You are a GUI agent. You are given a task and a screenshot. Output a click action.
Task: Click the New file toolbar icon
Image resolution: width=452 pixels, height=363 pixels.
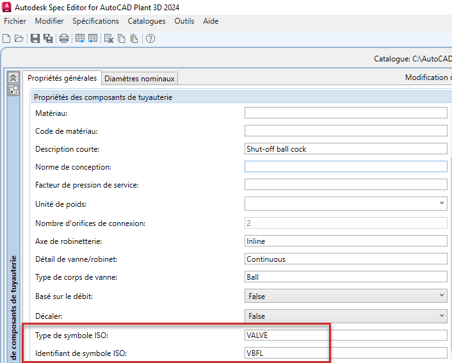6,38
